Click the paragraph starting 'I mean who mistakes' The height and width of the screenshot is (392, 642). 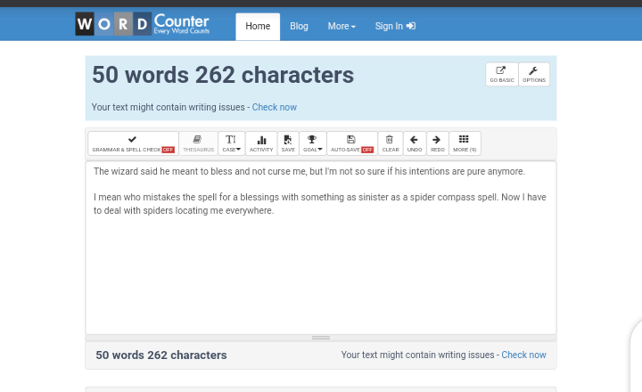[320, 204]
